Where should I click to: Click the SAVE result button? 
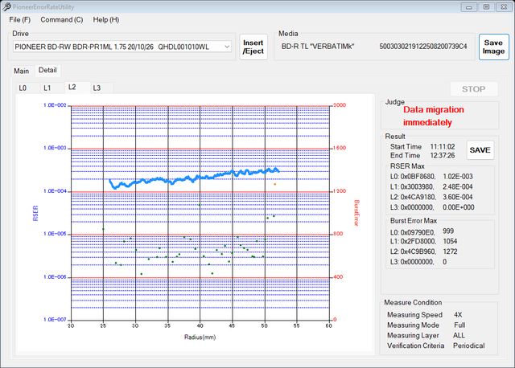point(480,150)
